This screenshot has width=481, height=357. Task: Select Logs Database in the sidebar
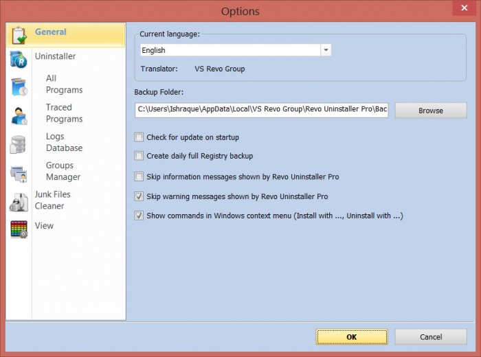point(64,142)
